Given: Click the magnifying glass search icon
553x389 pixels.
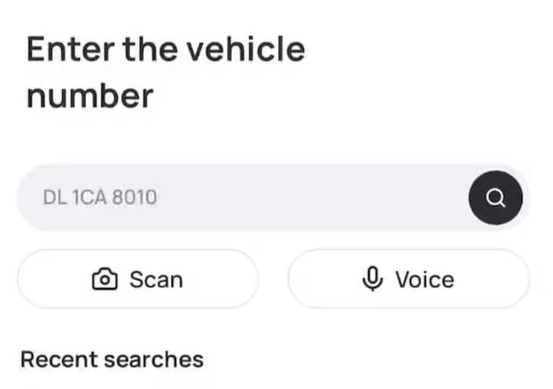Looking at the screenshot, I should click(496, 198).
